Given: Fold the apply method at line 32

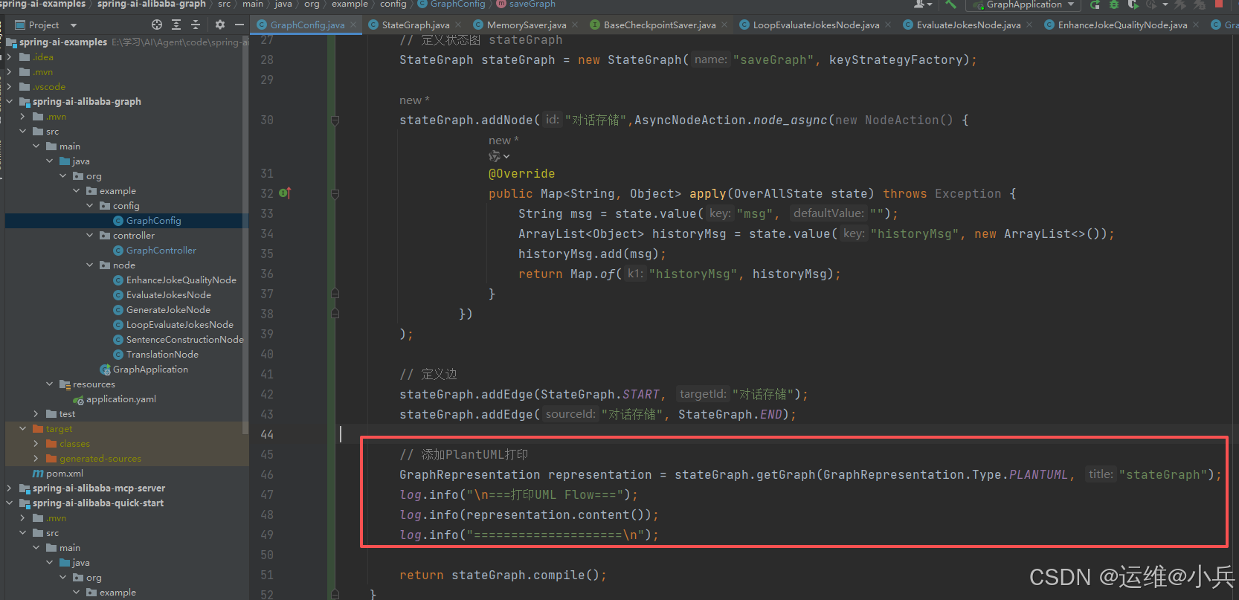Looking at the screenshot, I should pyautogui.click(x=335, y=193).
